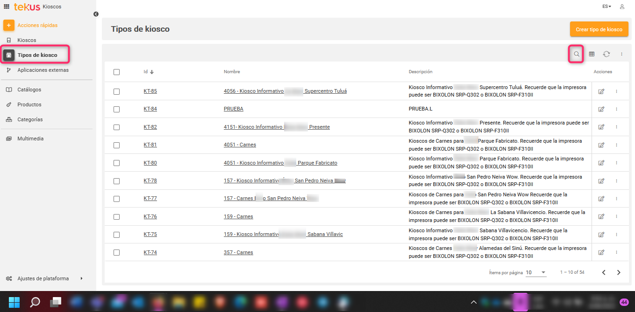The height and width of the screenshot is (312, 635).
Task: Open the ES language dropdown
Action: pos(606,7)
